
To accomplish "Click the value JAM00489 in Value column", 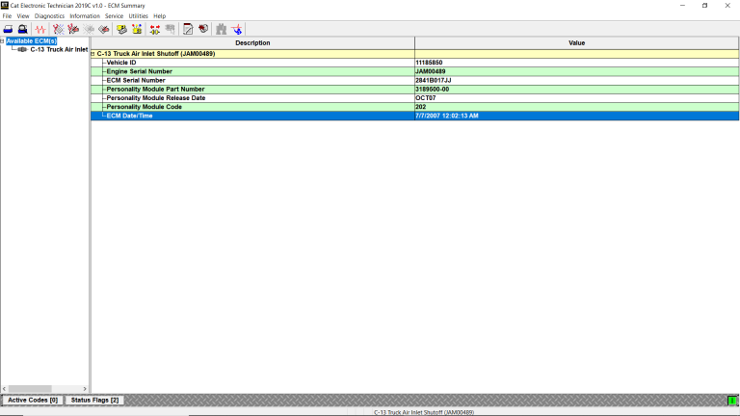I will pyautogui.click(x=430, y=71).
